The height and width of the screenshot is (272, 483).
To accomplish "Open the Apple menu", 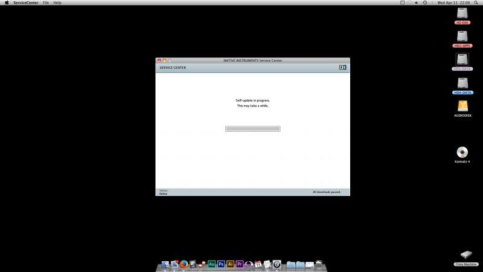I will coord(7,2).
